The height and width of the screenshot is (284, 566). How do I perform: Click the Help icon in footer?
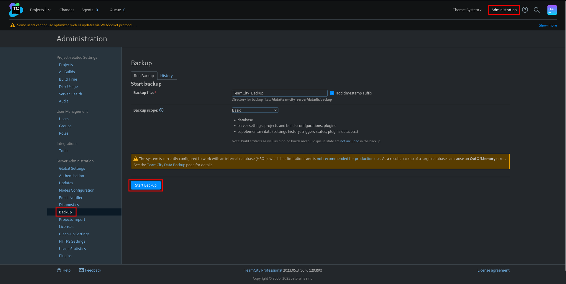[59, 270]
